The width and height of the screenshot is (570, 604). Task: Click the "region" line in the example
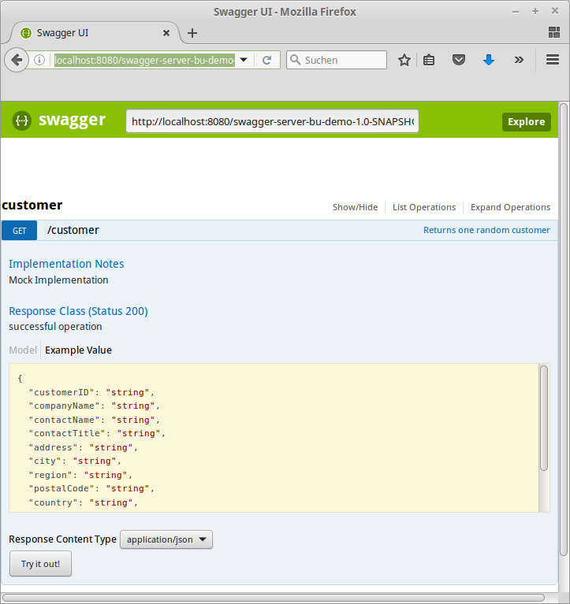[x=80, y=475]
